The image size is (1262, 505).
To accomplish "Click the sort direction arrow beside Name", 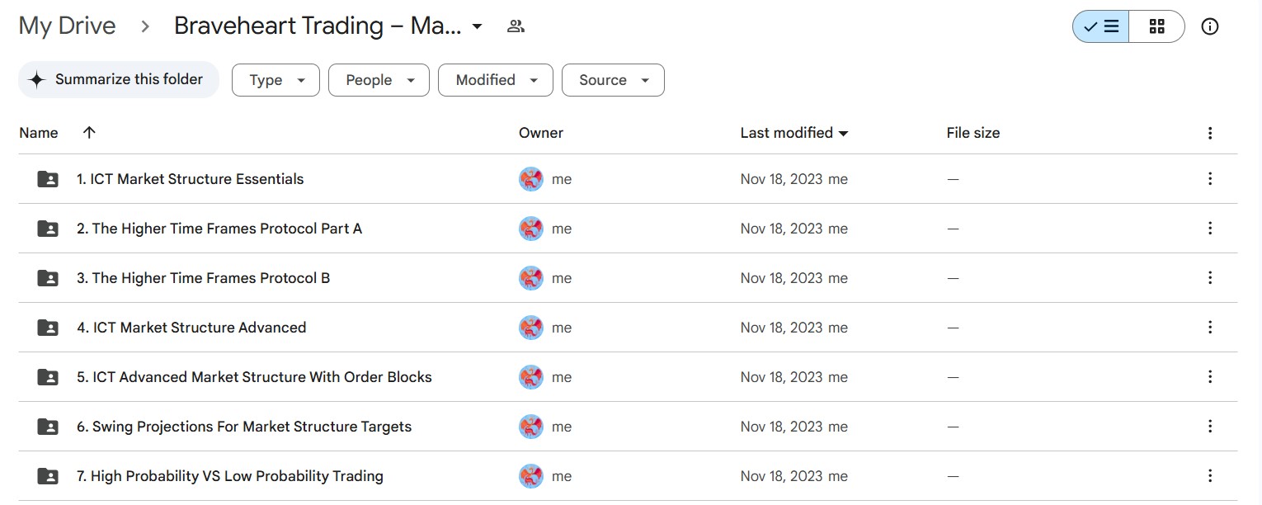I will (89, 133).
